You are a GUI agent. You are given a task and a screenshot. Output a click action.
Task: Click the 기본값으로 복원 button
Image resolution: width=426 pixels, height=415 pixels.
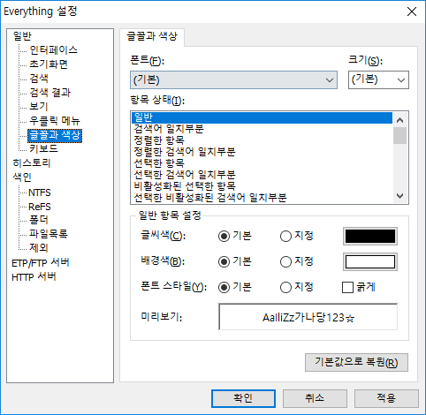click(x=356, y=362)
